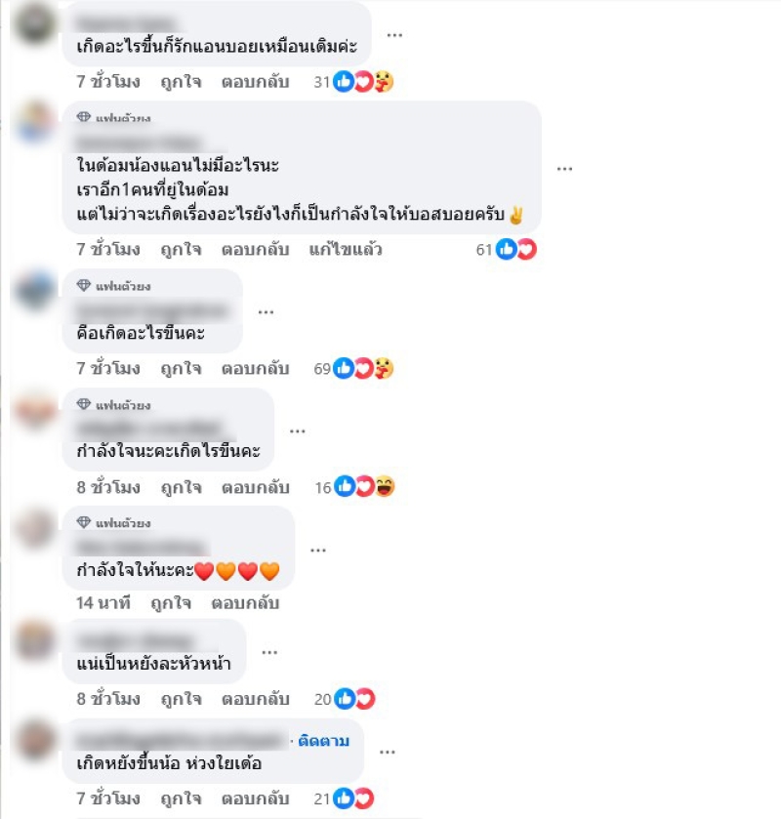Open ellipsis menu next to 'แน่เป็นหยังละหัวหน้า' comment
Image resolution: width=781 pixels, height=819 pixels.
269,652
